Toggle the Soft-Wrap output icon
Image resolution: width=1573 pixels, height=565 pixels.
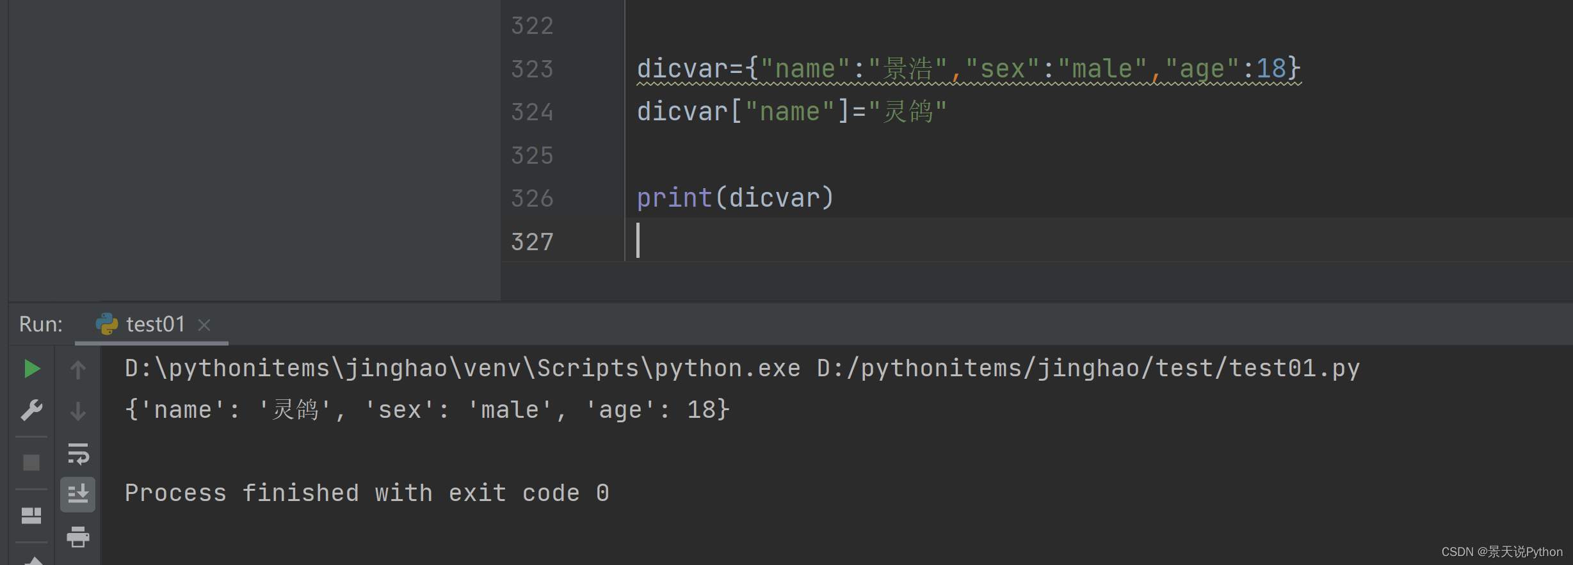(78, 453)
